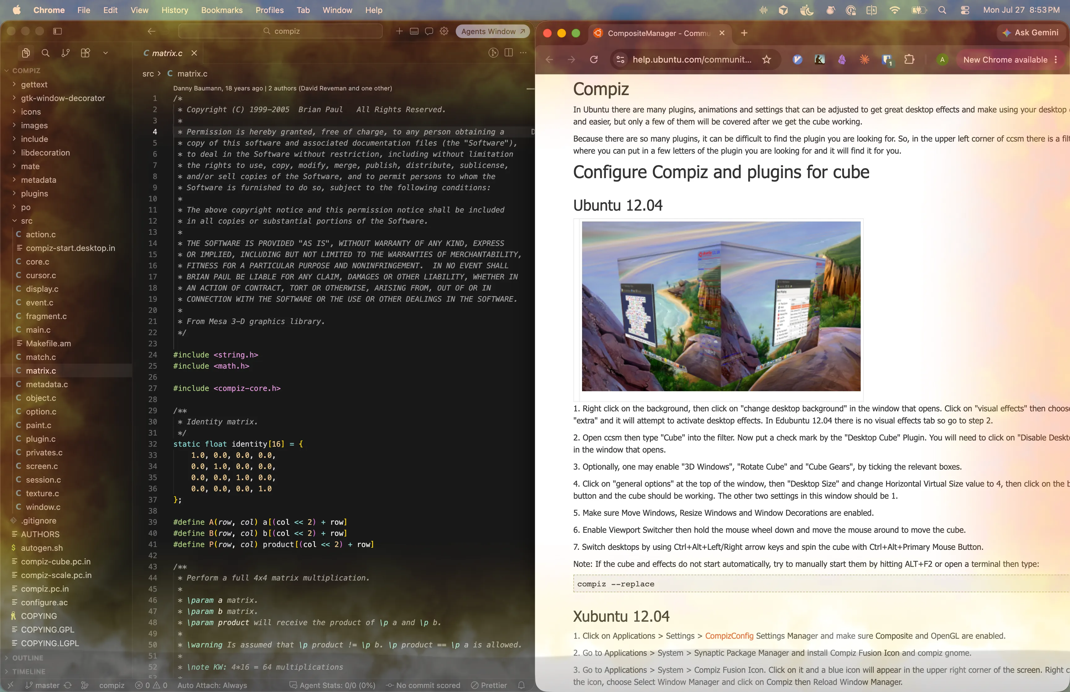Go back with the editor navigation arrow
The image size is (1070, 692).
[x=151, y=31]
